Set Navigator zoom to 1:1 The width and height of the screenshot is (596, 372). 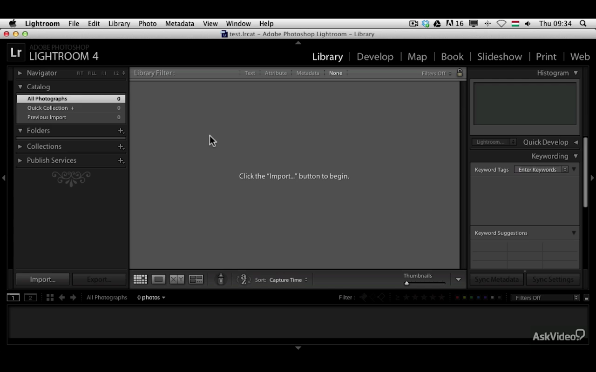point(104,73)
